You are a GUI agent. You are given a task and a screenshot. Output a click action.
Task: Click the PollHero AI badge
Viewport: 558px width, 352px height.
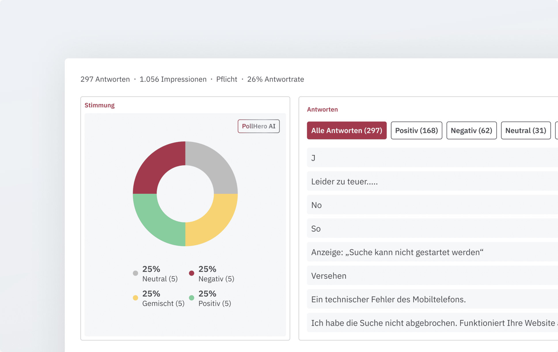tap(258, 126)
